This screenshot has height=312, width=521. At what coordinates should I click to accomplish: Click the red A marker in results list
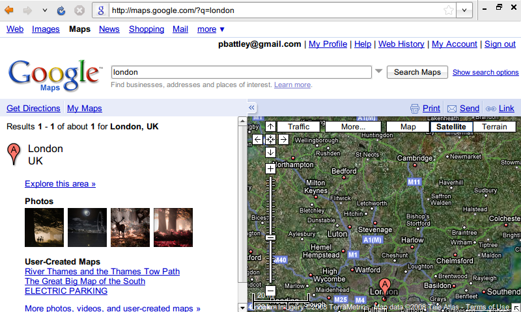(x=14, y=154)
